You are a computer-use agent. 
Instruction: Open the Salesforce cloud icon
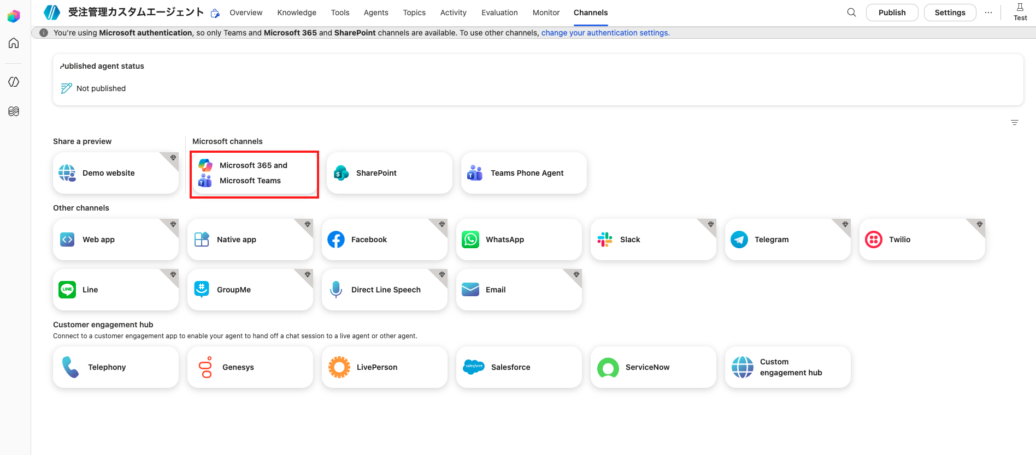click(474, 367)
